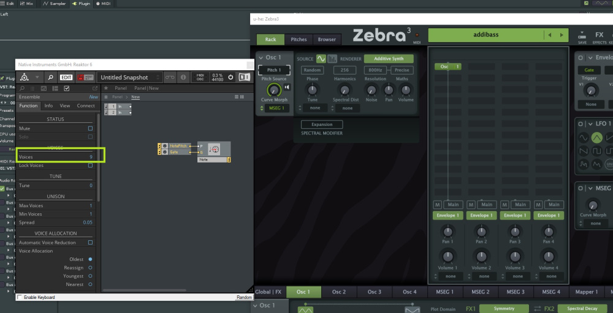Click the Reaktor tape recorder icon
Screen dimensions: 613x313
pyautogui.click(x=170, y=77)
